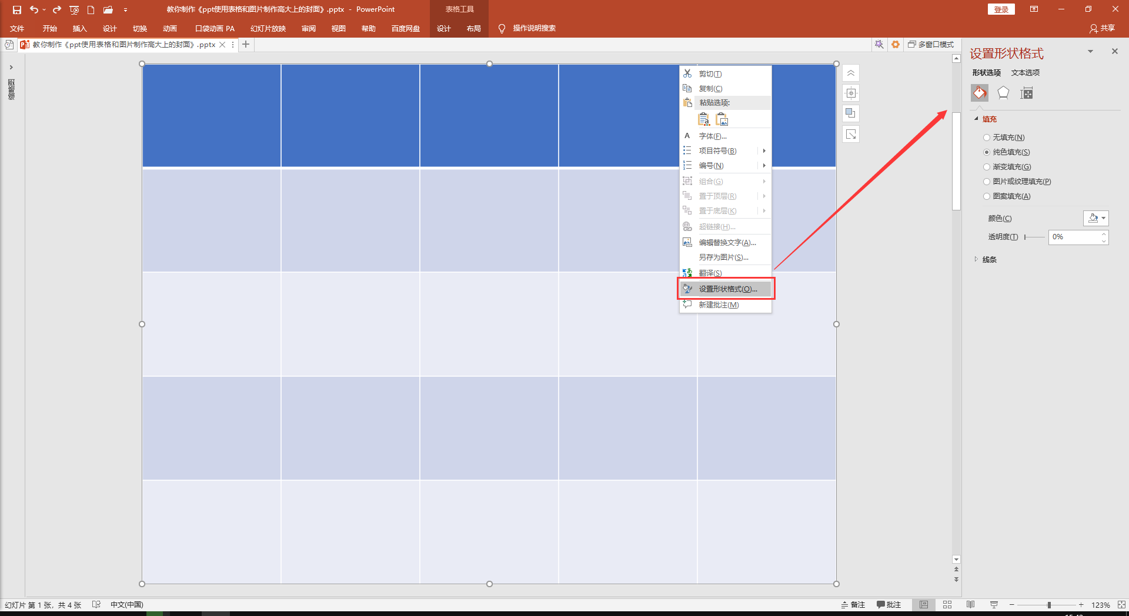Toggle 批注 comments pane in status bar
The image size is (1129, 616).
[888, 605]
